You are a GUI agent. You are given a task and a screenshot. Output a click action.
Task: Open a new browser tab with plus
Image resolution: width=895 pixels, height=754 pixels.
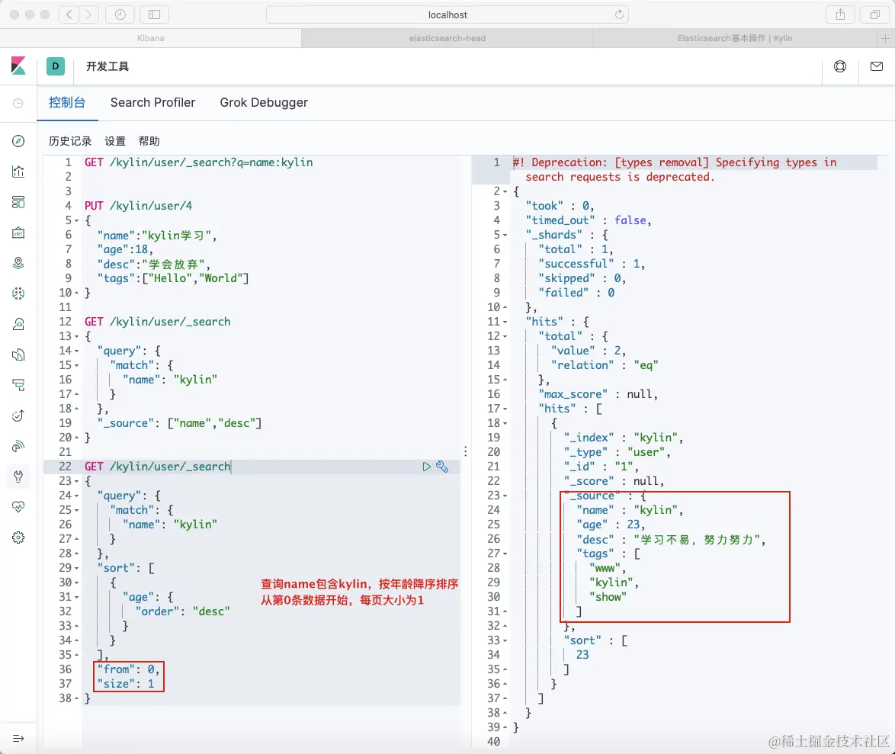(885, 38)
